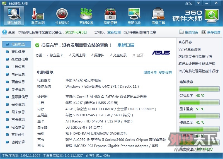Screen dimensions: 223x159
Task: Open the 硬件检测 hardware detection icon
Action: point(14,15)
